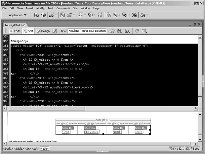Viewport: 205px width, 154px height.
Task: Open the browser check errors menu icon
Action: (112, 31)
